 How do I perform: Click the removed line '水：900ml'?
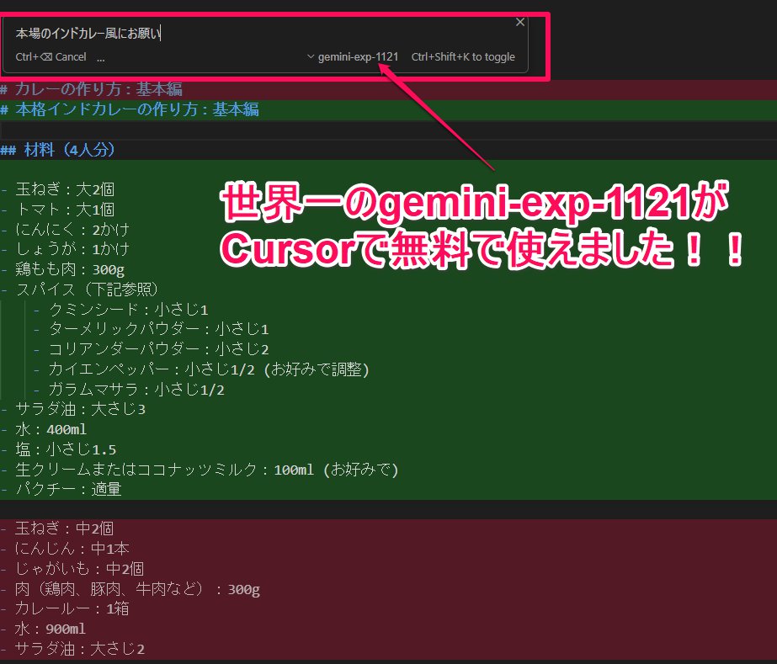pos(51,629)
